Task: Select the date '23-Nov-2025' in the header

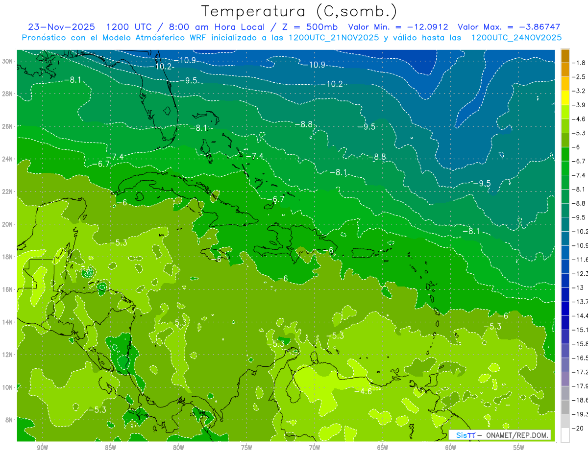Action: tap(61, 27)
